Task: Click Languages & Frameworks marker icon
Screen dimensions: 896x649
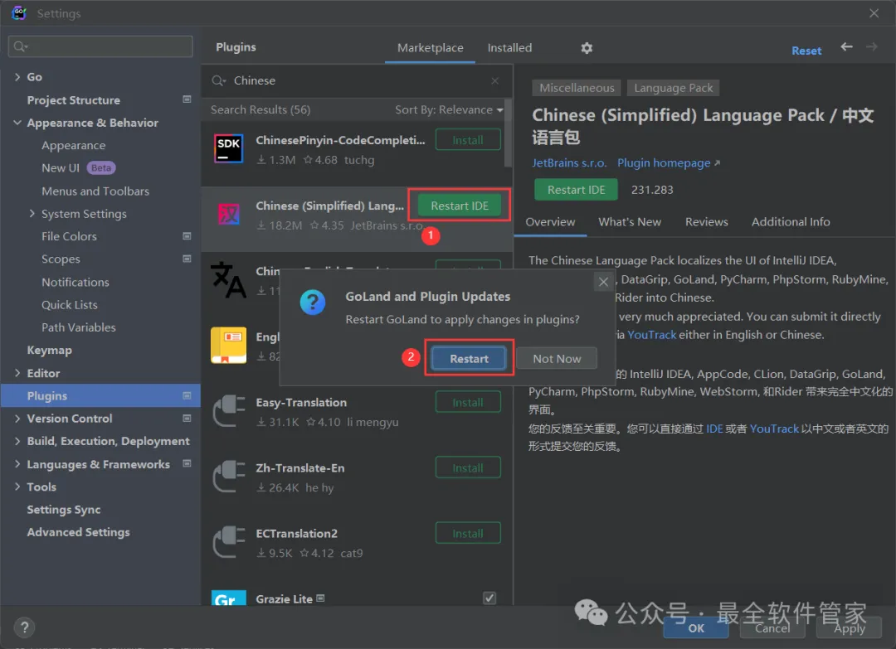Action: pyautogui.click(x=187, y=463)
